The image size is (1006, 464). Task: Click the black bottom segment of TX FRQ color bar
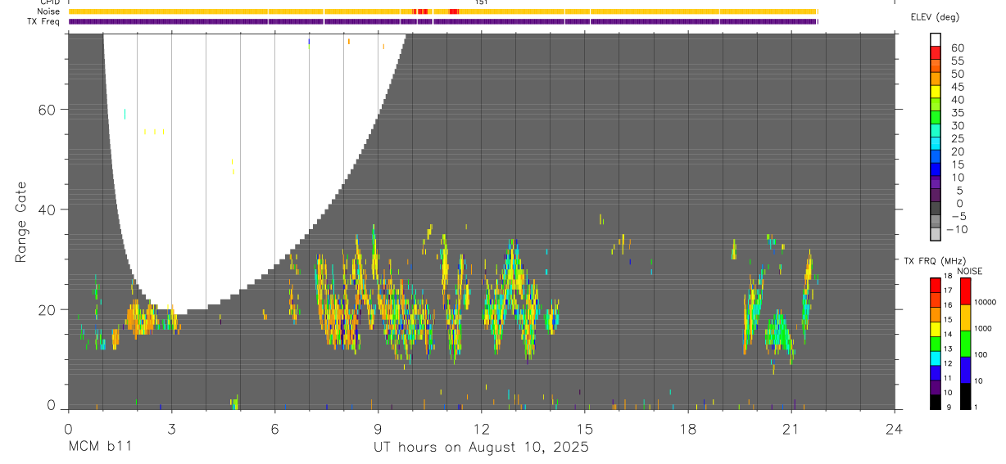(x=936, y=400)
